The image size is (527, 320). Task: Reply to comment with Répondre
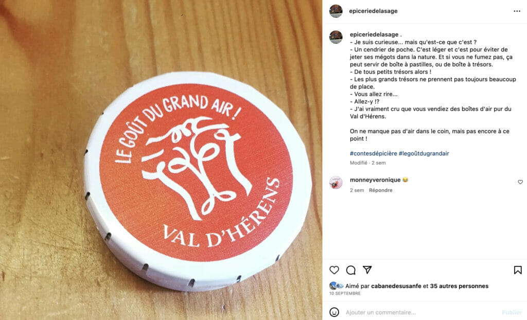[x=380, y=190]
